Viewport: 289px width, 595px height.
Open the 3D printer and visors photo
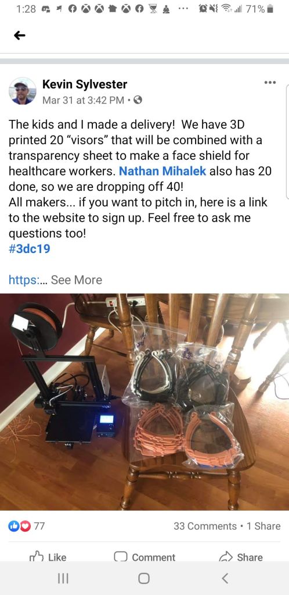point(144,402)
